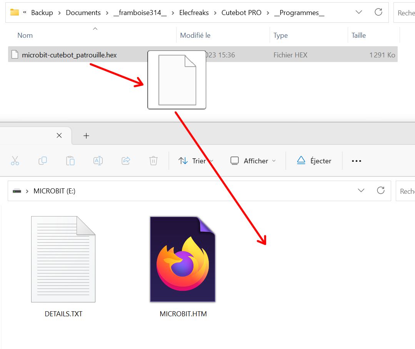This screenshot has height=349, width=415.
Task: Click the drive icon in MICROBIT address bar
Action: (x=17, y=191)
